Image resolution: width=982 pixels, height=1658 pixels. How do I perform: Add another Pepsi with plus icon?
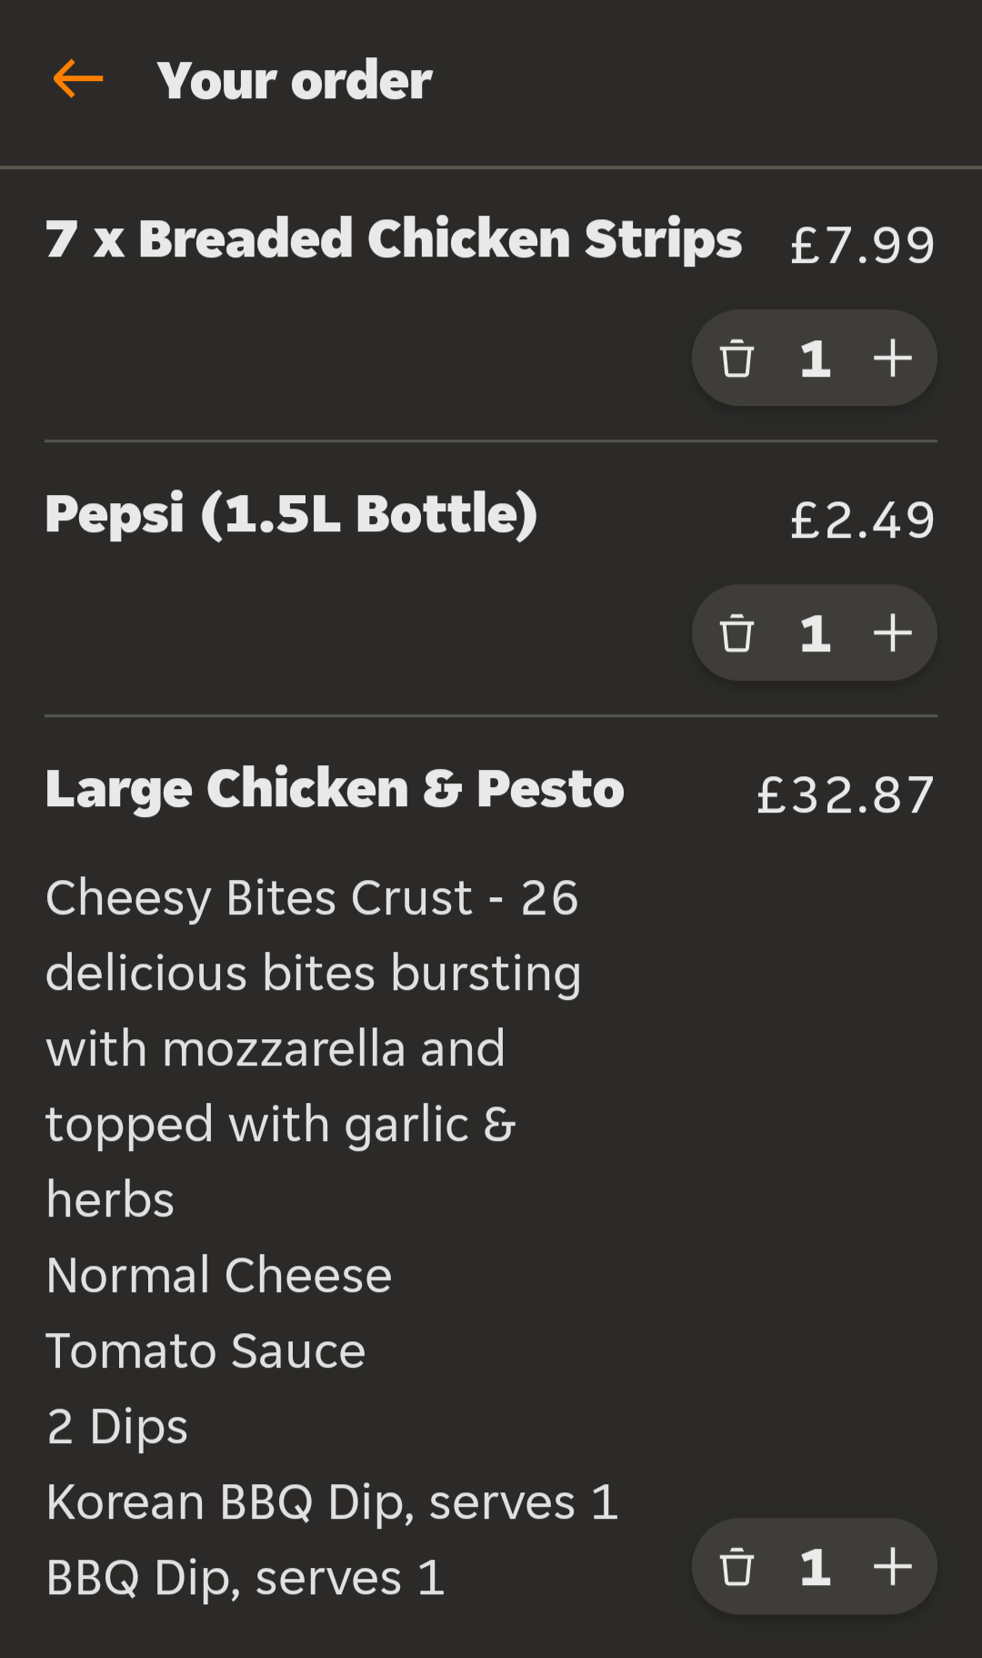pos(892,633)
